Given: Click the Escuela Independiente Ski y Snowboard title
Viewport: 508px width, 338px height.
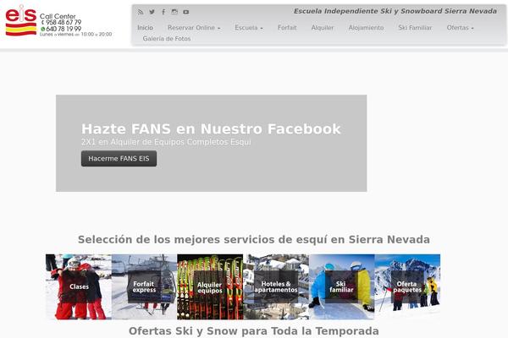Looking at the screenshot, I should pyautogui.click(x=395, y=11).
